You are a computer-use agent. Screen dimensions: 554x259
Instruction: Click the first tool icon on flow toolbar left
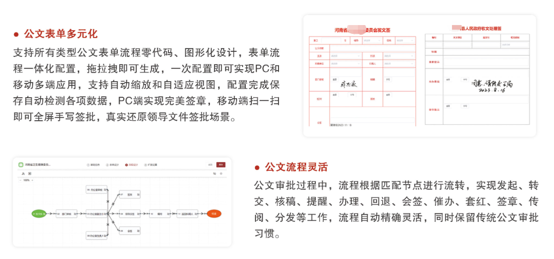click(x=23, y=173)
